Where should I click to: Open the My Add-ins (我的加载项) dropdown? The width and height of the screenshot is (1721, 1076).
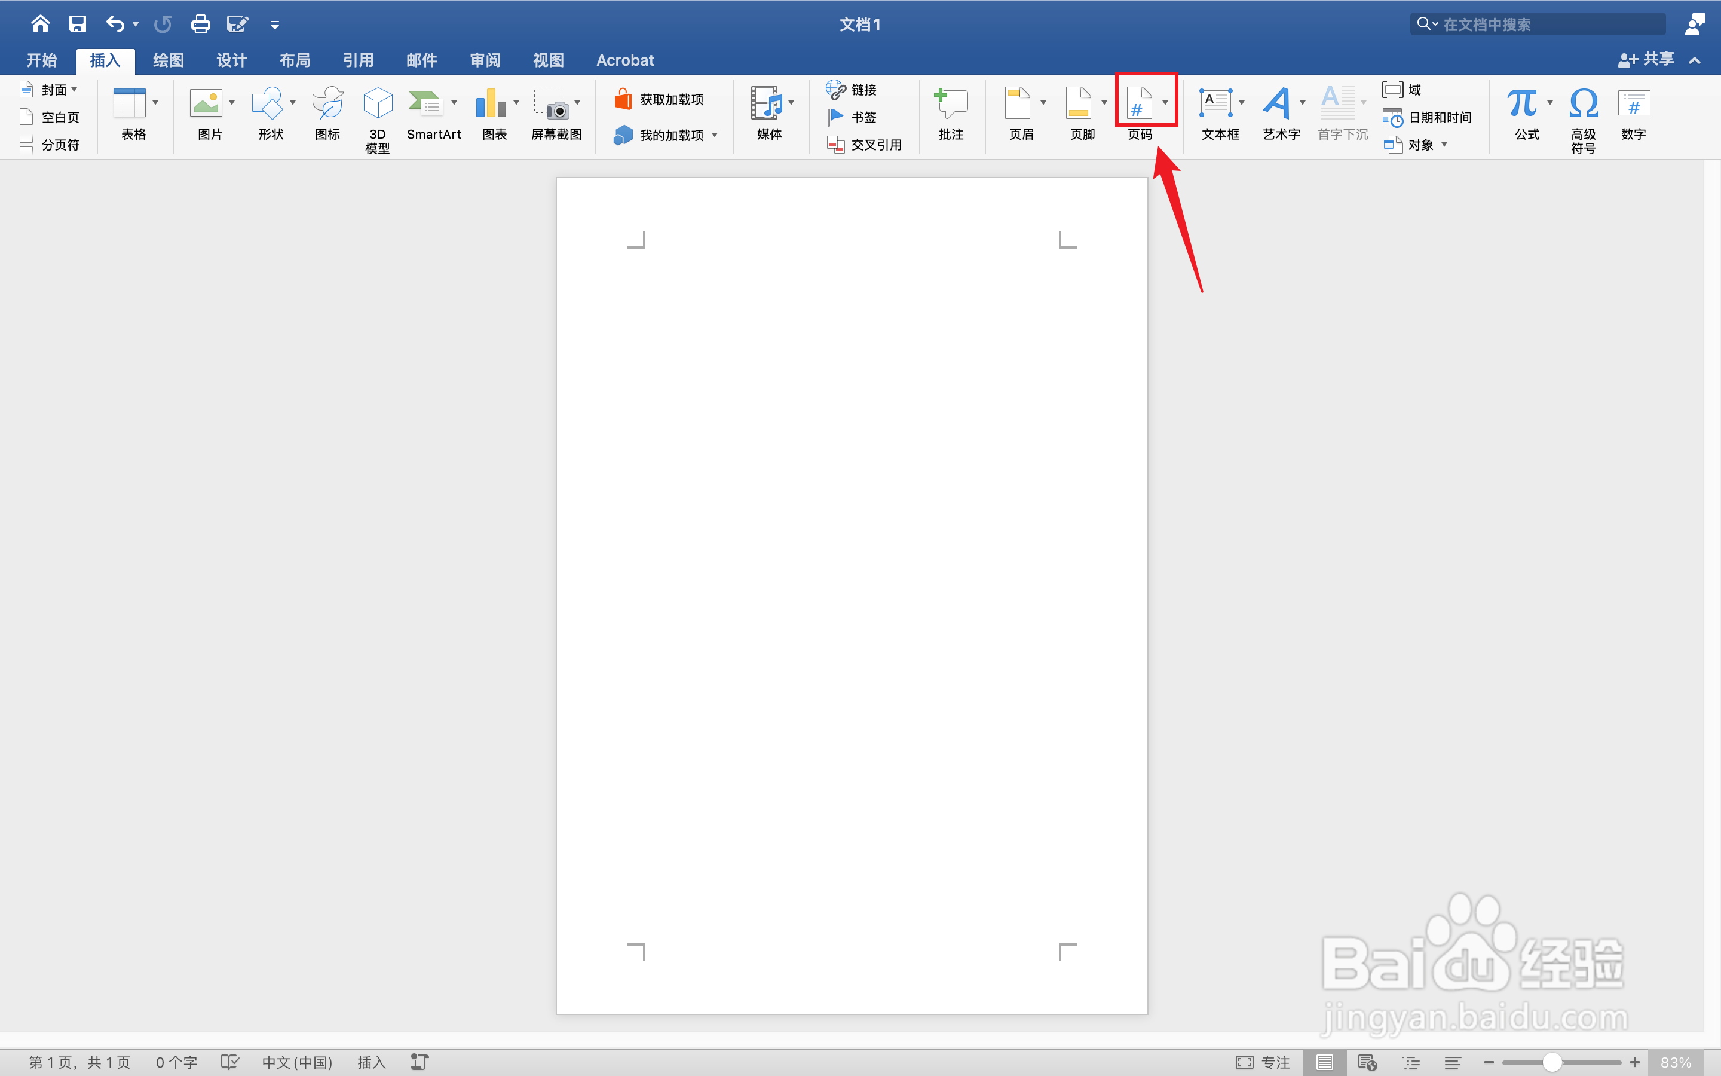(x=715, y=135)
